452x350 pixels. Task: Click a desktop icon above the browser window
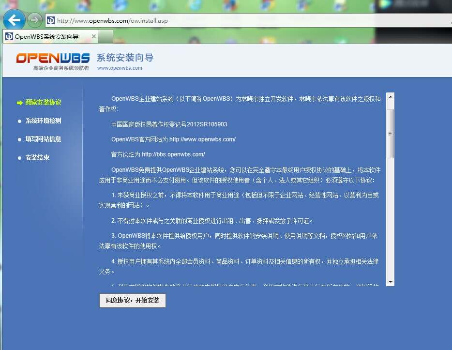click(x=196, y=4)
